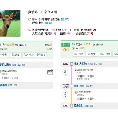Click the orange 早 fastest-route icon
Image resolution: width=118 pixels, height=118 pixels.
coord(65,50)
